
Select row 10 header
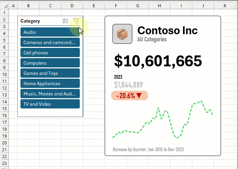pyautogui.click(x=4, y=75)
